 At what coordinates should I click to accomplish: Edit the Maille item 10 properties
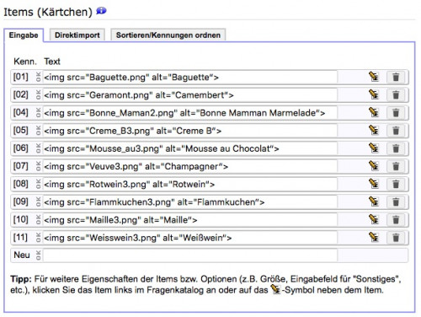374,219
